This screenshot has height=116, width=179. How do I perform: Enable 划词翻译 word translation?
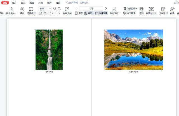(x=129, y=9)
